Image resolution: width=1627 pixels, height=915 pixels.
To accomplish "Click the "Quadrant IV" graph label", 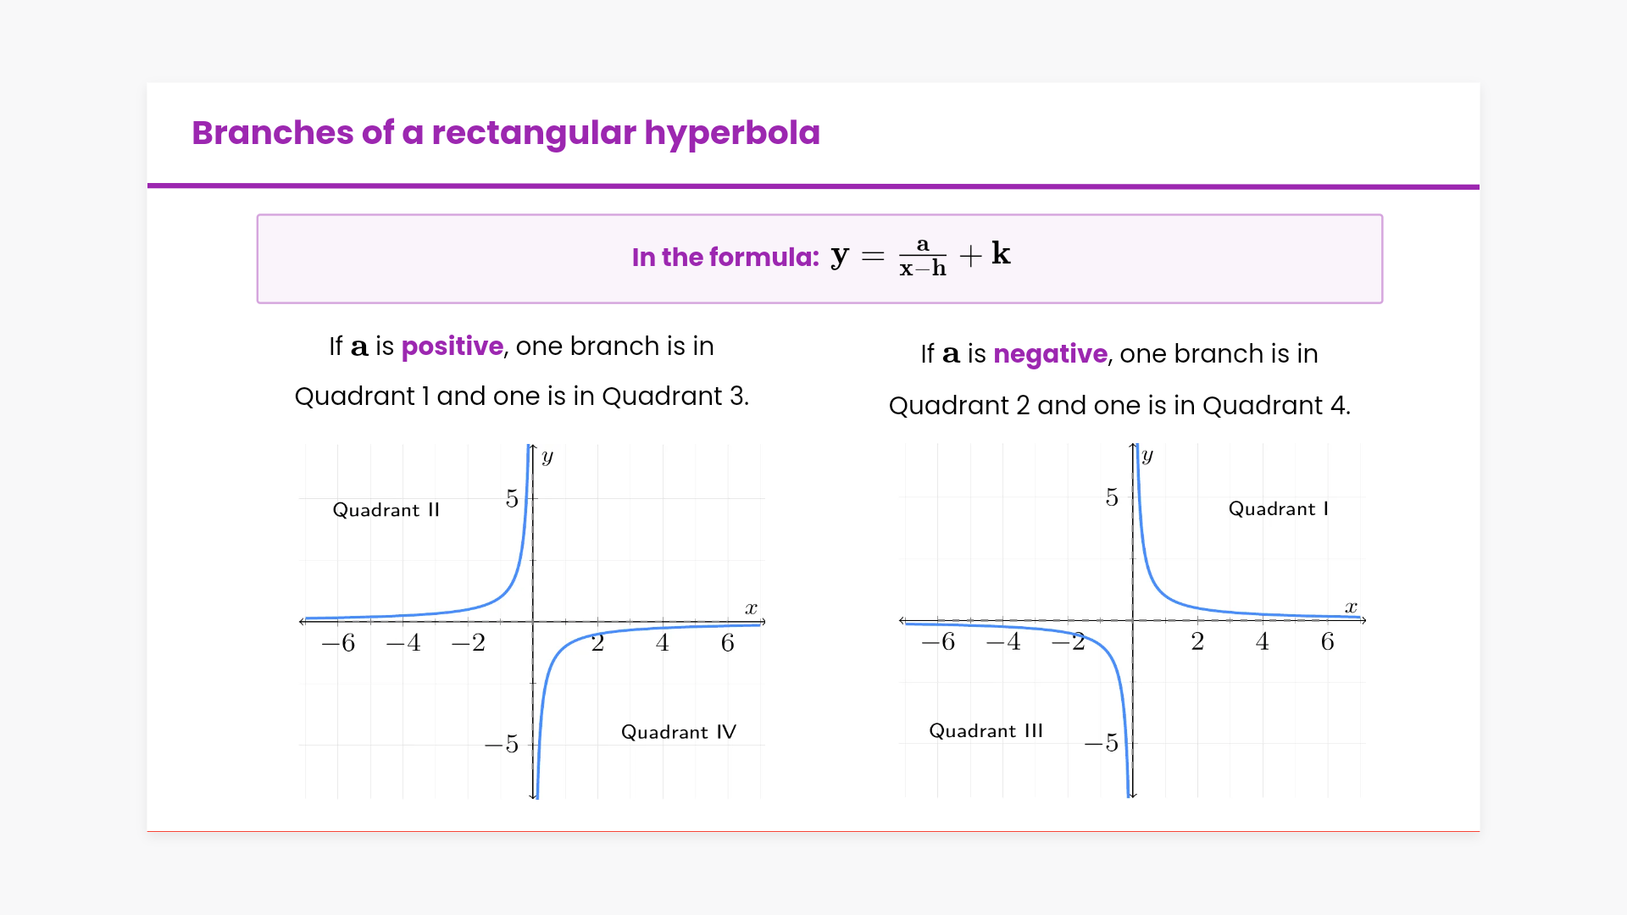I will pyautogui.click(x=678, y=732).
